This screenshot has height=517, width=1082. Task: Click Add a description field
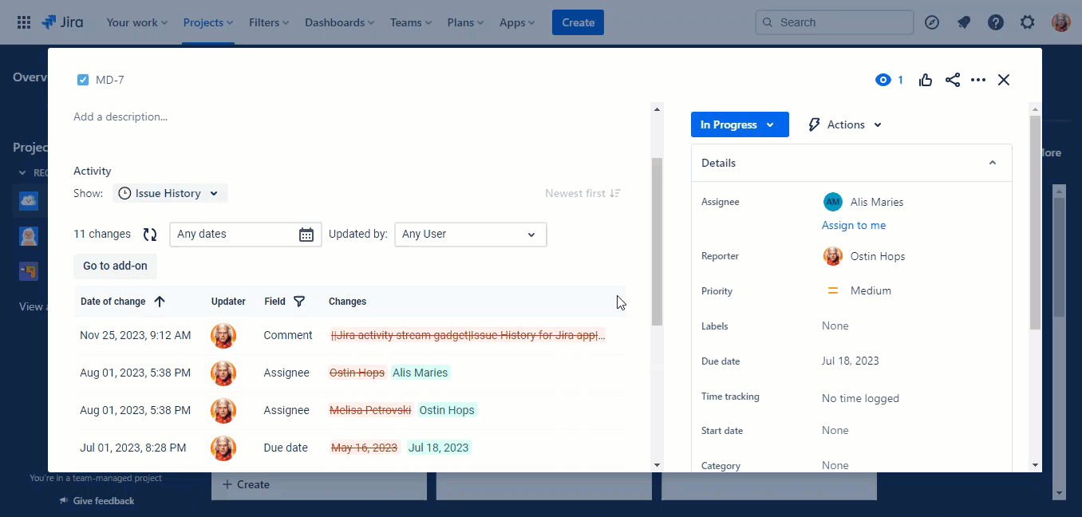[120, 116]
